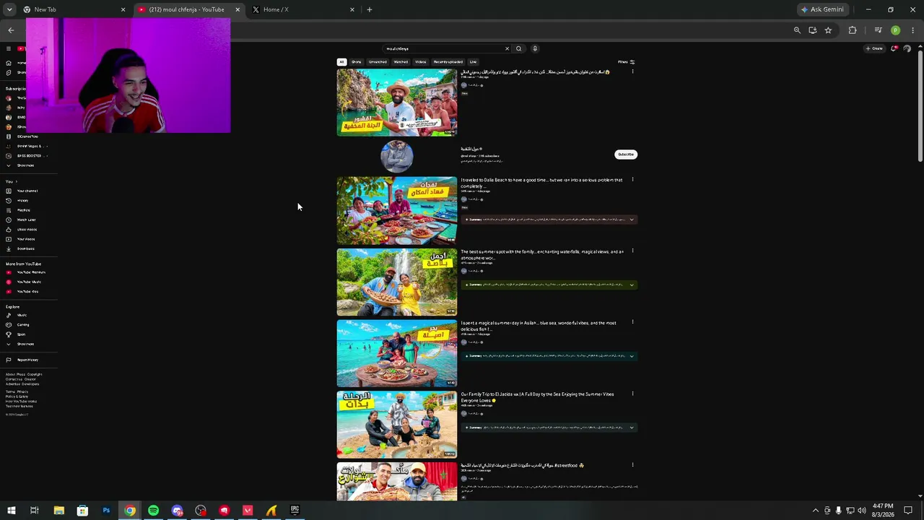924x520 pixels.
Task: Clear the YouTube search box text
Action: point(507,48)
